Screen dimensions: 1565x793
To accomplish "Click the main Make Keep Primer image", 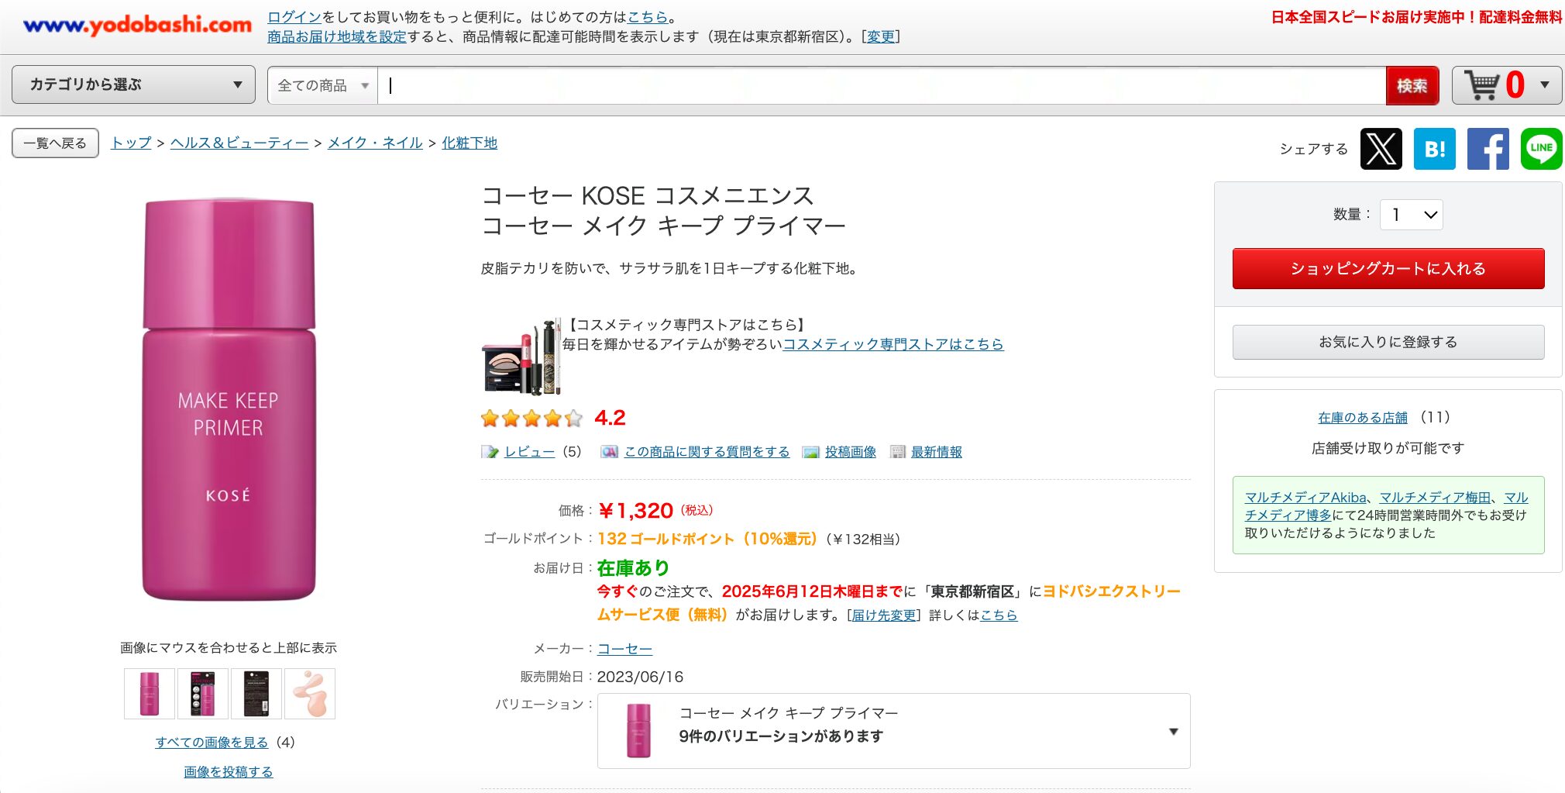I will [x=229, y=399].
